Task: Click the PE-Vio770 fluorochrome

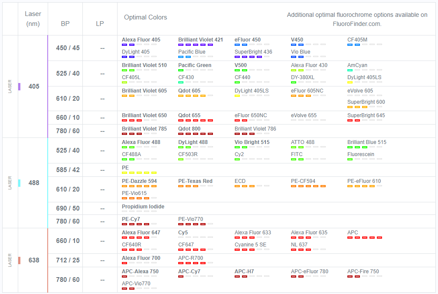Action: (190, 219)
